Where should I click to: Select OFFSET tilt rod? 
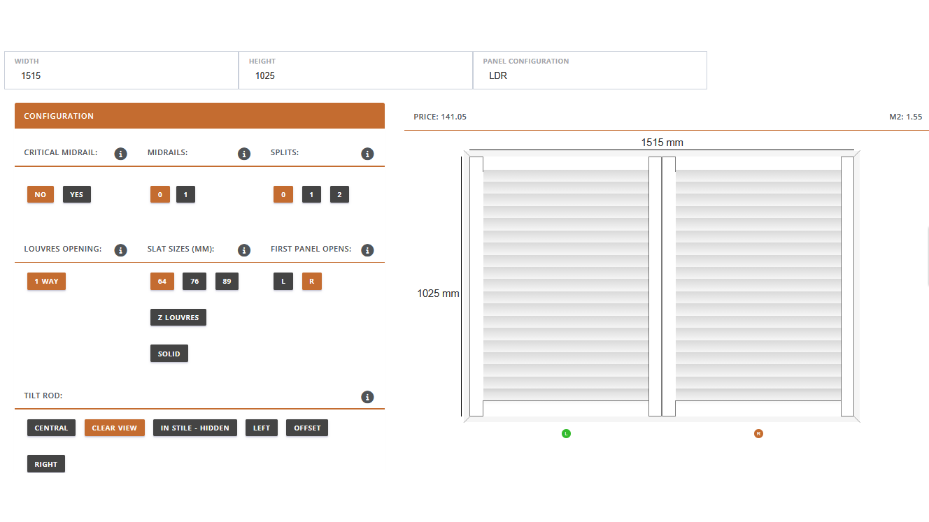tap(307, 428)
